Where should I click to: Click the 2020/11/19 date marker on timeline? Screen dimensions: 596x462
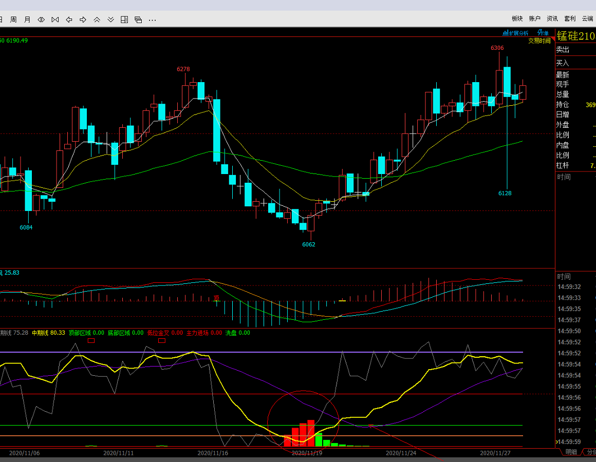(307, 453)
